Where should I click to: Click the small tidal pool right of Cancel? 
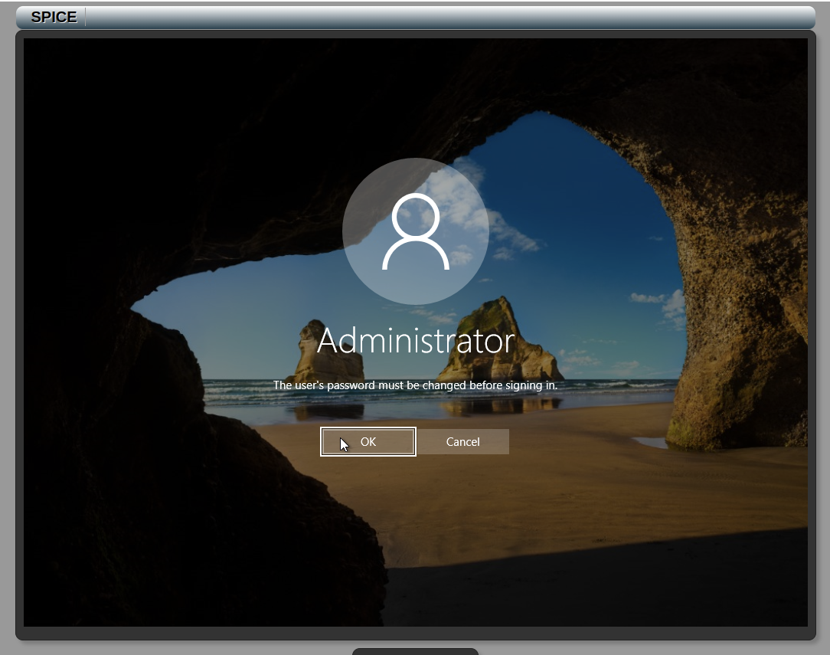650,442
